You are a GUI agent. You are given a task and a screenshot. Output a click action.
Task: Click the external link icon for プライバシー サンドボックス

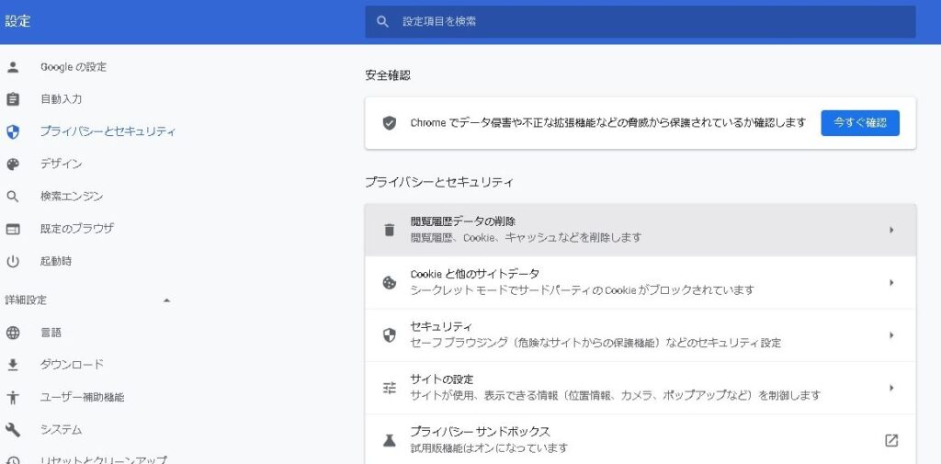click(890, 440)
